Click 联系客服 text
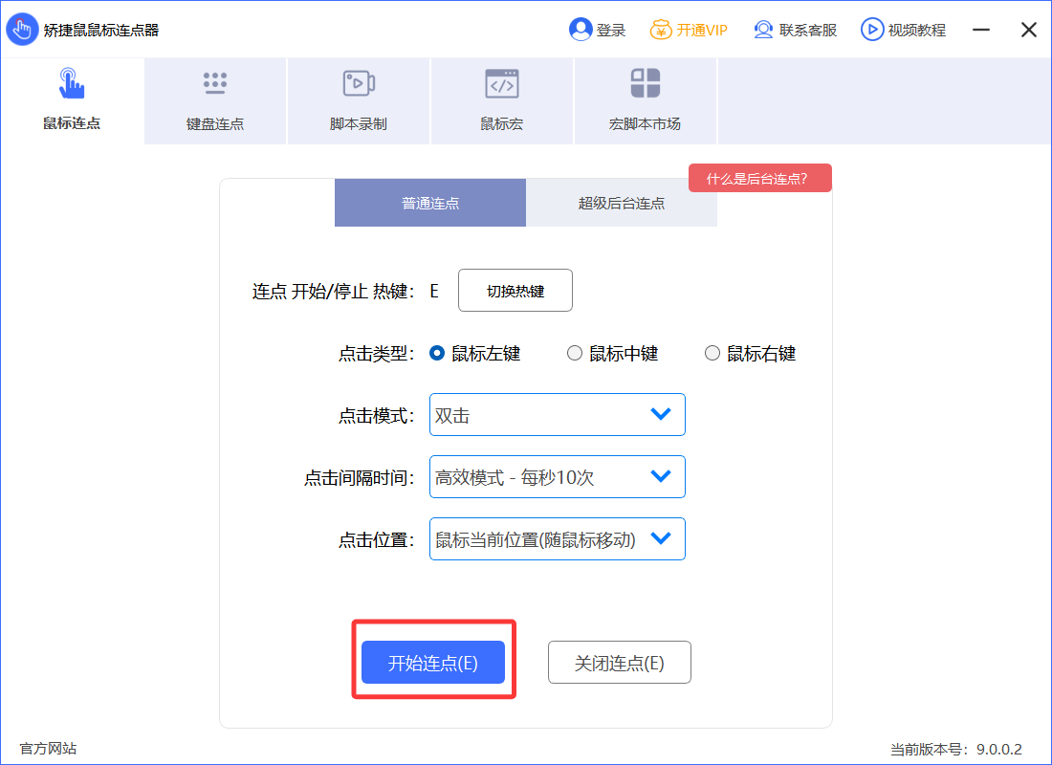Viewport: 1052px width, 765px height. 808,31
